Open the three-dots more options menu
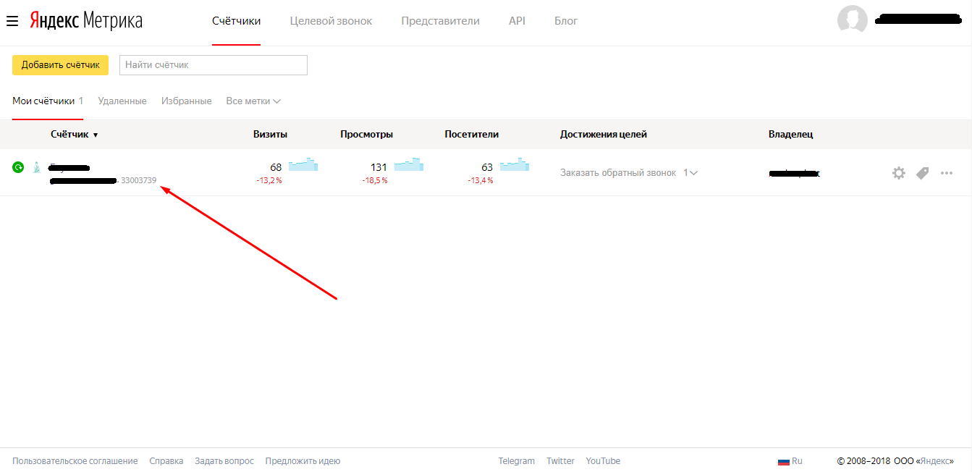The height and width of the screenshot is (472, 972). tap(947, 173)
